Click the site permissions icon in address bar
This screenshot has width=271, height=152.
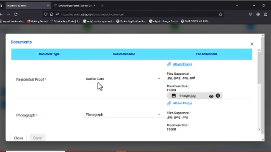57,14
